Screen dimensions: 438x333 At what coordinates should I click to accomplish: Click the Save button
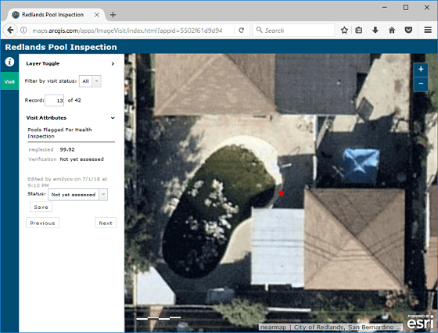click(41, 207)
